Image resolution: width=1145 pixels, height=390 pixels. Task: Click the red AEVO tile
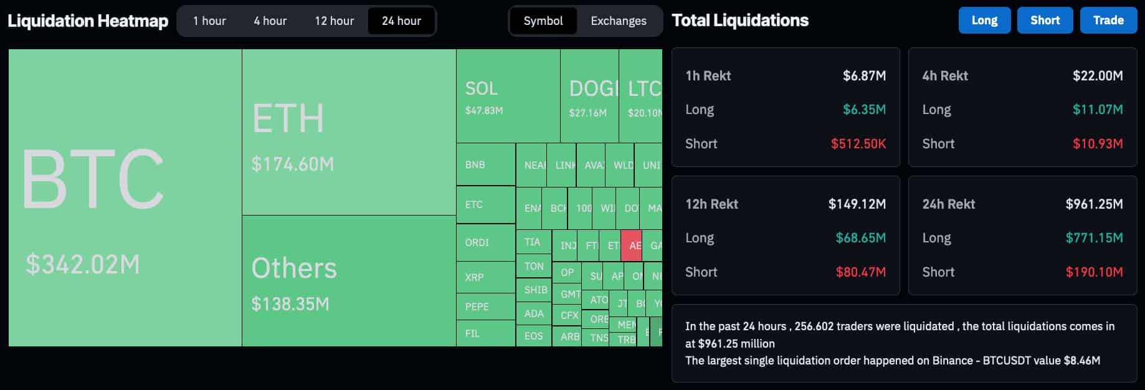coord(632,245)
